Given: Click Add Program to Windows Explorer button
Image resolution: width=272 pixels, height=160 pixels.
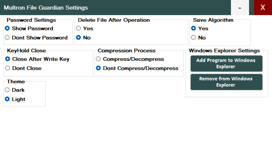Looking at the screenshot, I should click(226, 63).
